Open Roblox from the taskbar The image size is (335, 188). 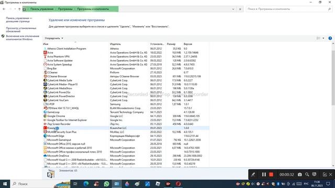[x=158, y=184]
